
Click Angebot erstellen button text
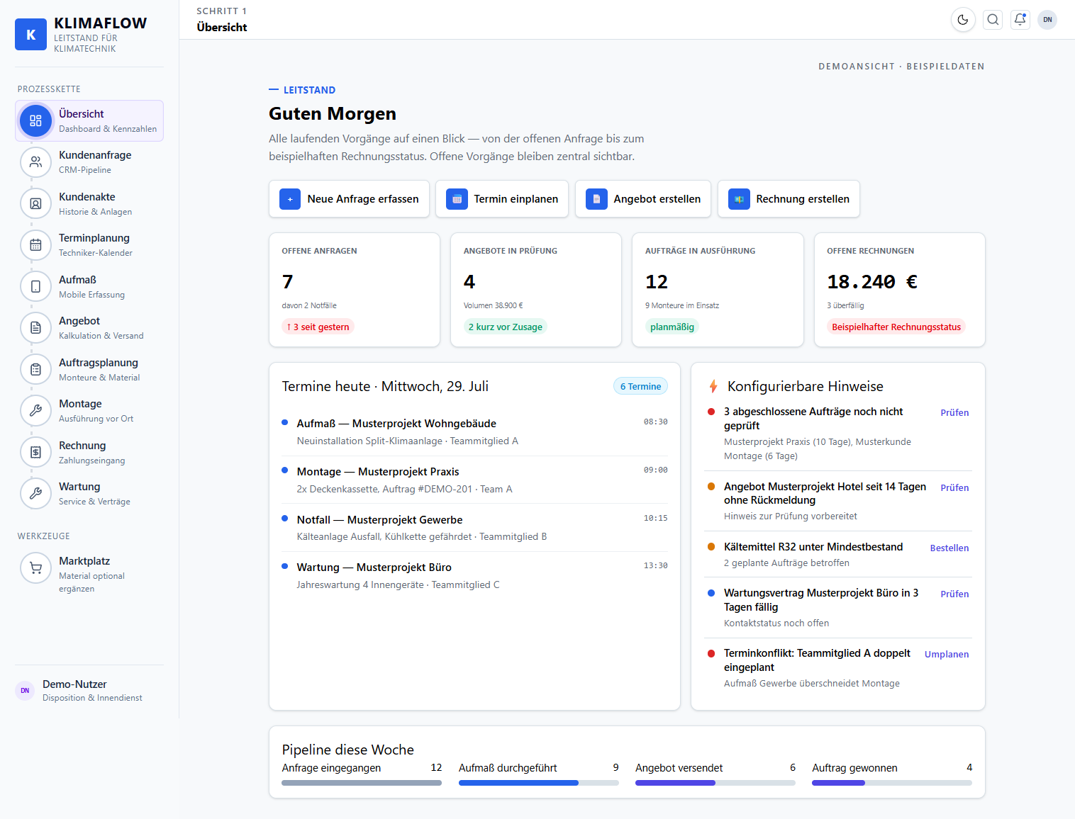pos(657,199)
